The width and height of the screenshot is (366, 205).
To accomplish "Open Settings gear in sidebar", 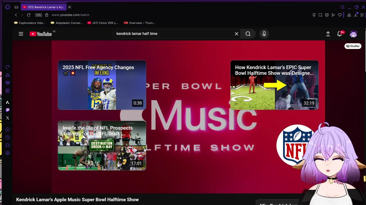I will point(8,153).
